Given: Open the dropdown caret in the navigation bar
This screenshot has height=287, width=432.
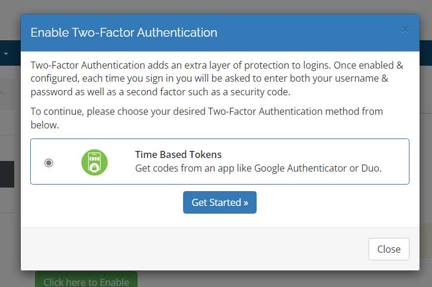Looking at the screenshot, I should [6, 53].
